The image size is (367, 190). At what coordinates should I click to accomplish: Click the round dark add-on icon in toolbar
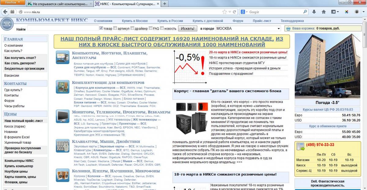click(x=357, y=12)
